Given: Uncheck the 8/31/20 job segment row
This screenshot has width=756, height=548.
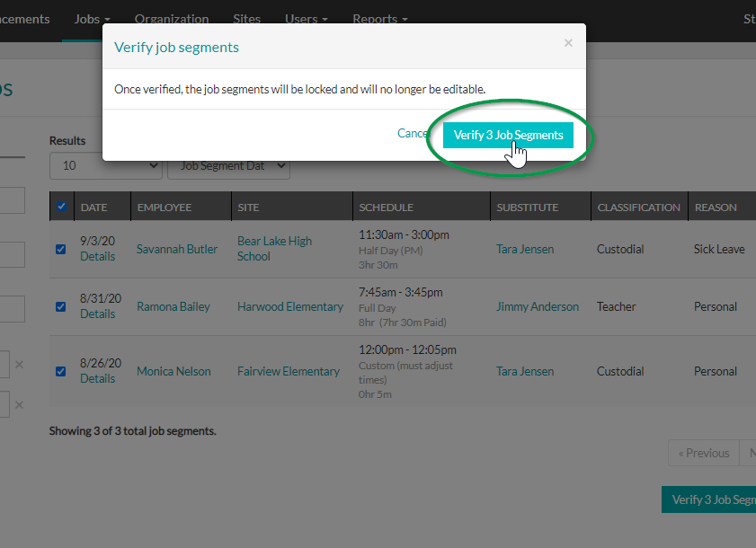Looking at the screenshot, I should 60,306.
